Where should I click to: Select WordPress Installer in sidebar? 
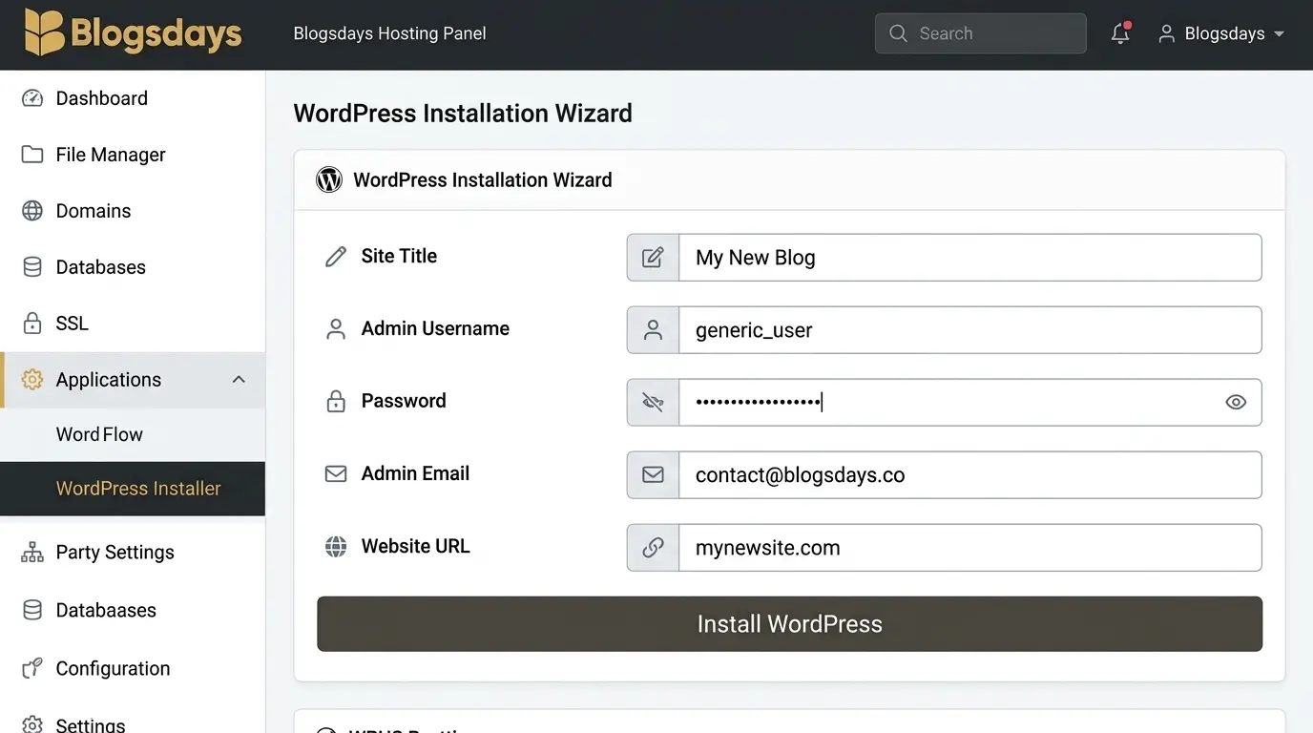tap(133, 489)
